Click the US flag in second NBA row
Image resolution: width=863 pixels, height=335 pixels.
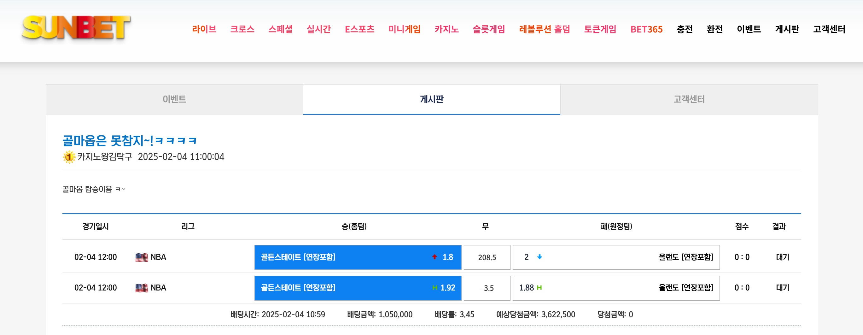coord(141,288)
